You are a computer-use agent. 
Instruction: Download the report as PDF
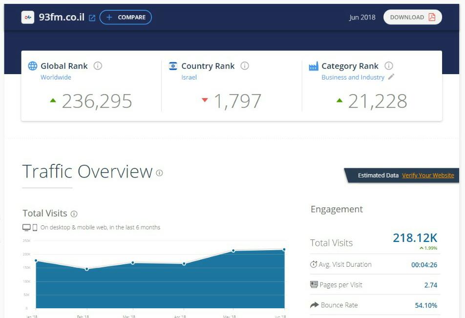412,17
